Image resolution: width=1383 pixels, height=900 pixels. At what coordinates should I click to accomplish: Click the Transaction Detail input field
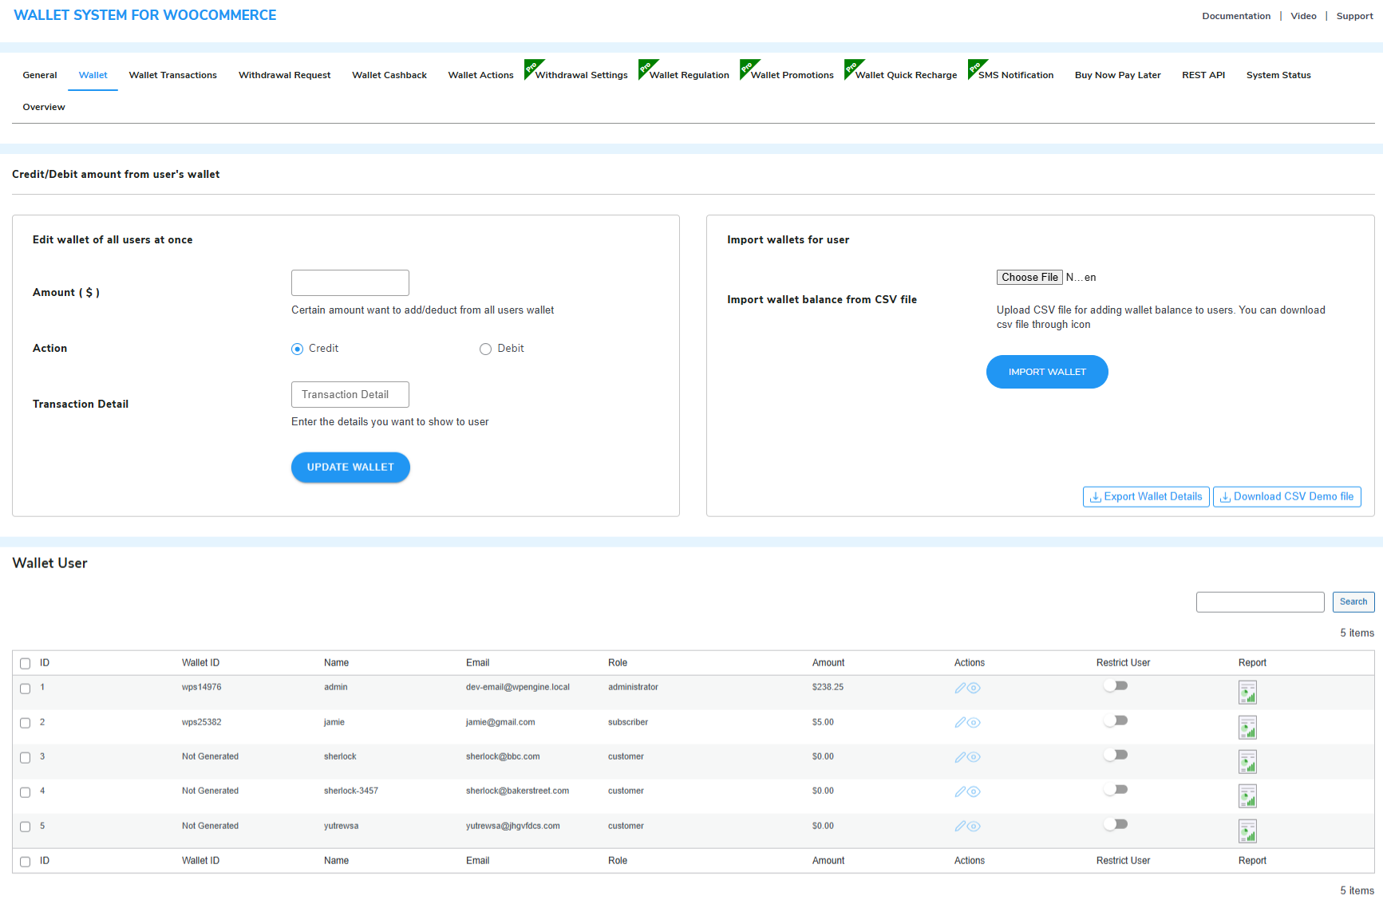tap(350, 394)
